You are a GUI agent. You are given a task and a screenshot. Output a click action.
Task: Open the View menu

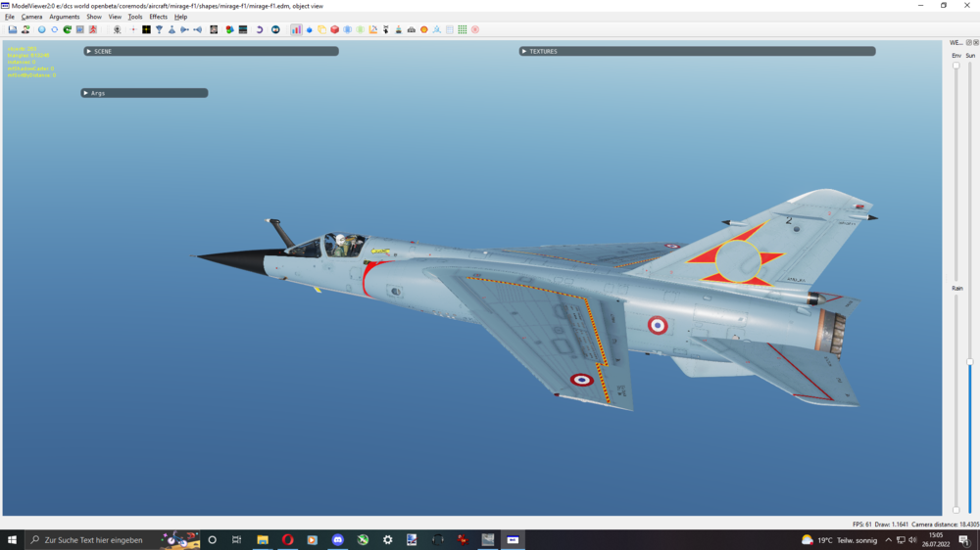tap(115, 17)
